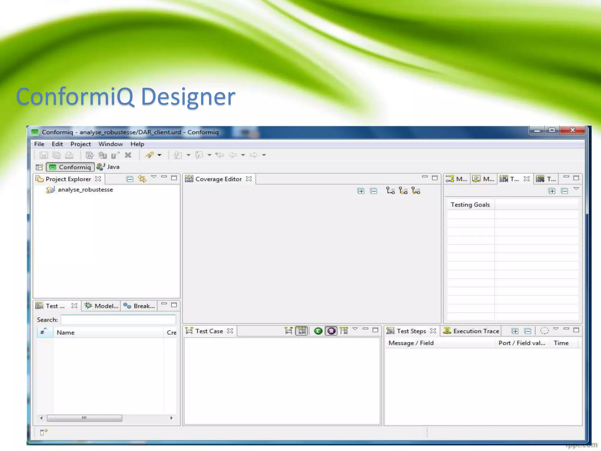
Task: Open the File menu
Action: point(39,144)
